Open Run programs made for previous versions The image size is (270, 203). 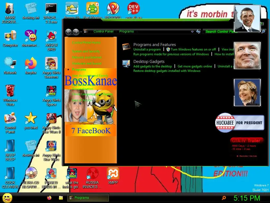(171, 54)
